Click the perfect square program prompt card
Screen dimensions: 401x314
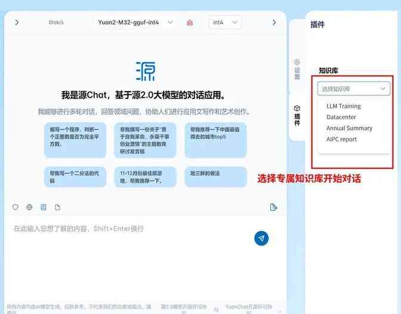click(75, 140)
